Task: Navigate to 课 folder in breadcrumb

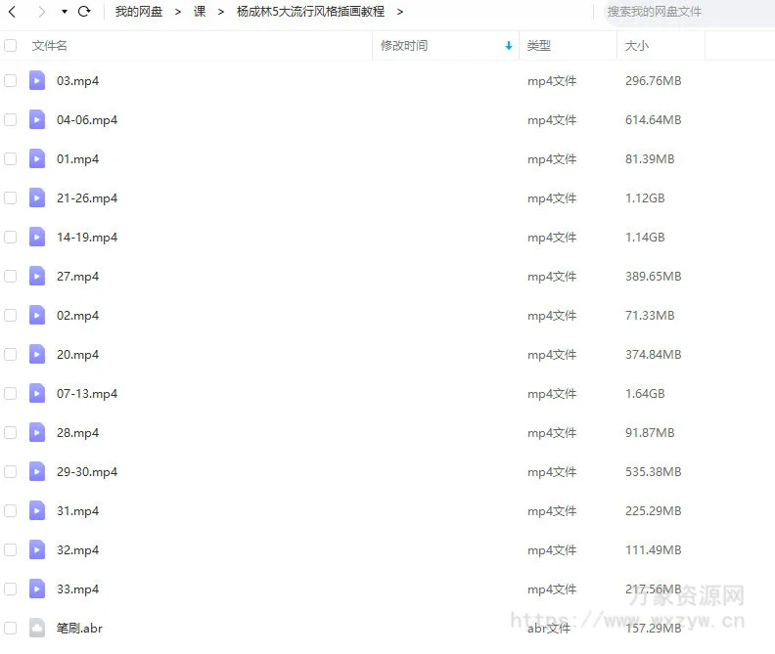Action: [200, 12]
